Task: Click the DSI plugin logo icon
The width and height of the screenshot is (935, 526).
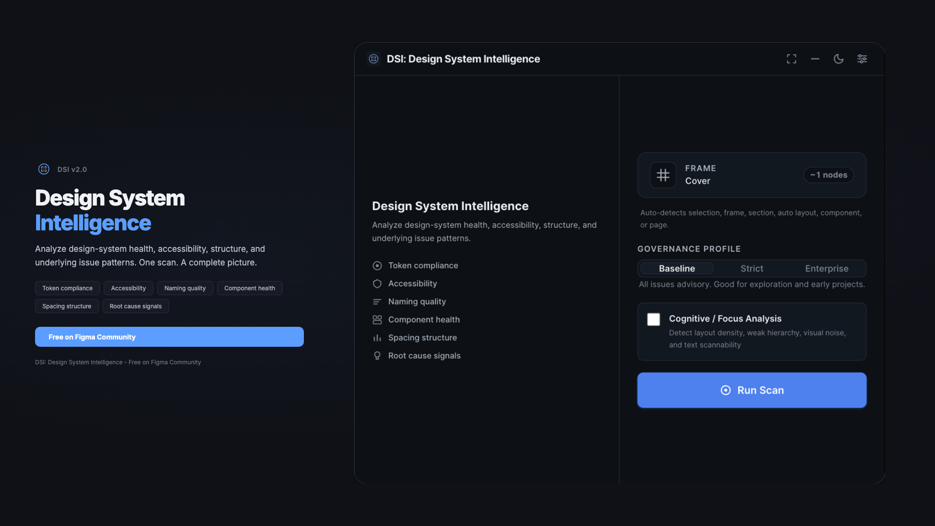Action: (374, 58)
